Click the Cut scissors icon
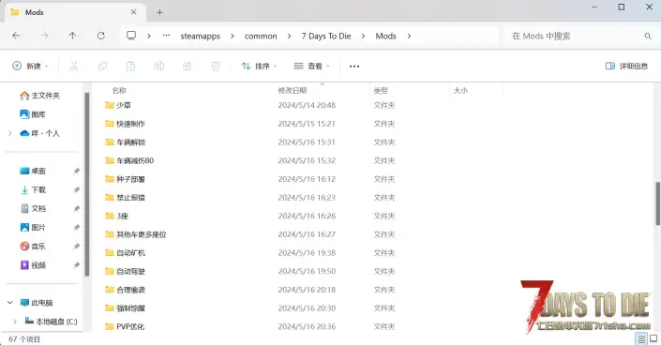661x345 pixels. [74, 66]
